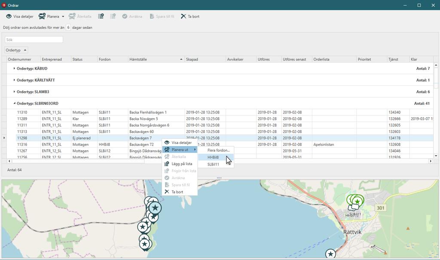Select order row 11313
The height and width of the screenshot is (260, 440).
224,132
